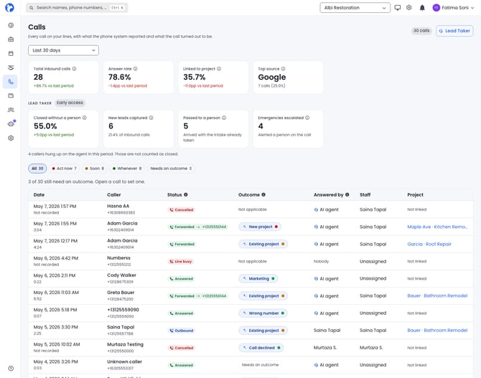The width and height of the screenshot is (481, 378).
Task: Open the briefcase projects icon in sidebar
Action: click(11, 39)
